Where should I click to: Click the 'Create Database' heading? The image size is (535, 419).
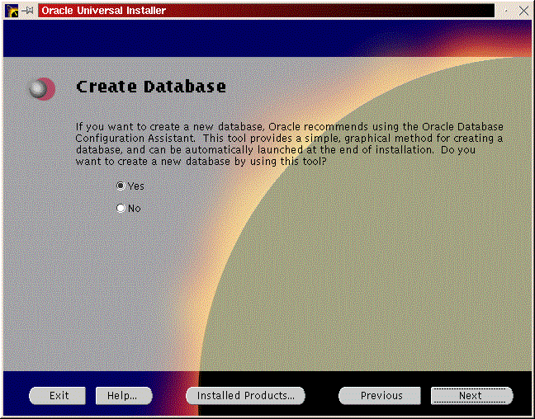pos(150,87)
